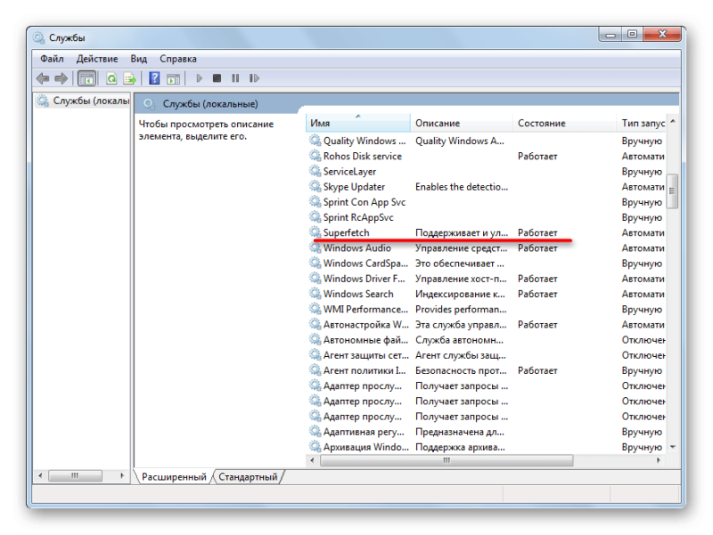Click the Skype Updater service gear icon
The image size is (713, 535).
click(316, 186)
